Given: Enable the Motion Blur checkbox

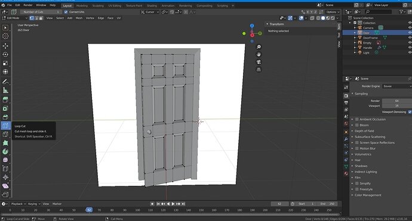Looking at the screenshot, I should [x=357, y=148].
